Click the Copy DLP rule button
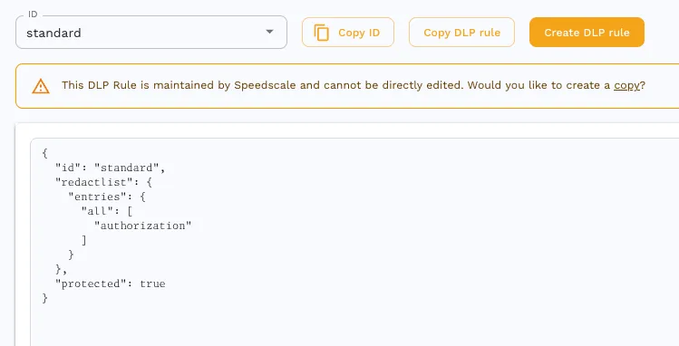This screenshot has height=346, width=679. tap(461, 33)
